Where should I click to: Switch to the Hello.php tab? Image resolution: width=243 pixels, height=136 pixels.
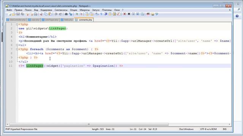click(x=67, y=20)
